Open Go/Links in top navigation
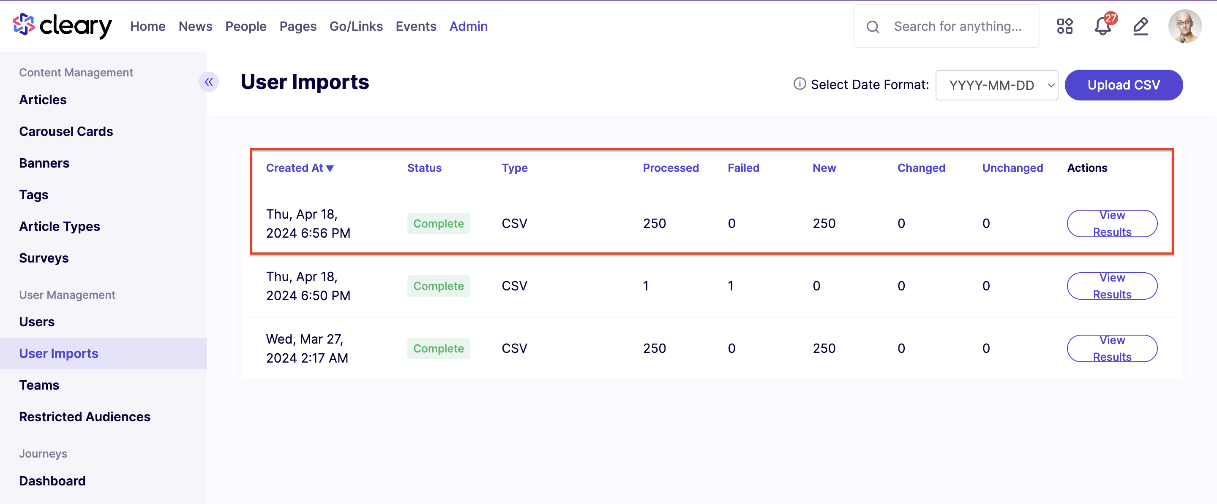The width and height of the screenshot is (1217, 504). point(356,27)
